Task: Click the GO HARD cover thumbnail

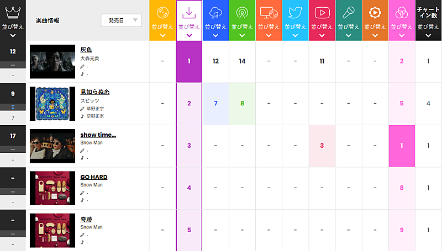Action: tap(52, 188)
